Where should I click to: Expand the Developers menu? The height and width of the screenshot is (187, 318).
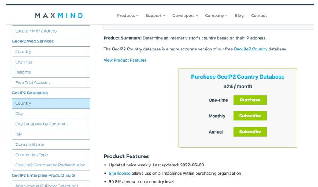(x=185, y=16)
